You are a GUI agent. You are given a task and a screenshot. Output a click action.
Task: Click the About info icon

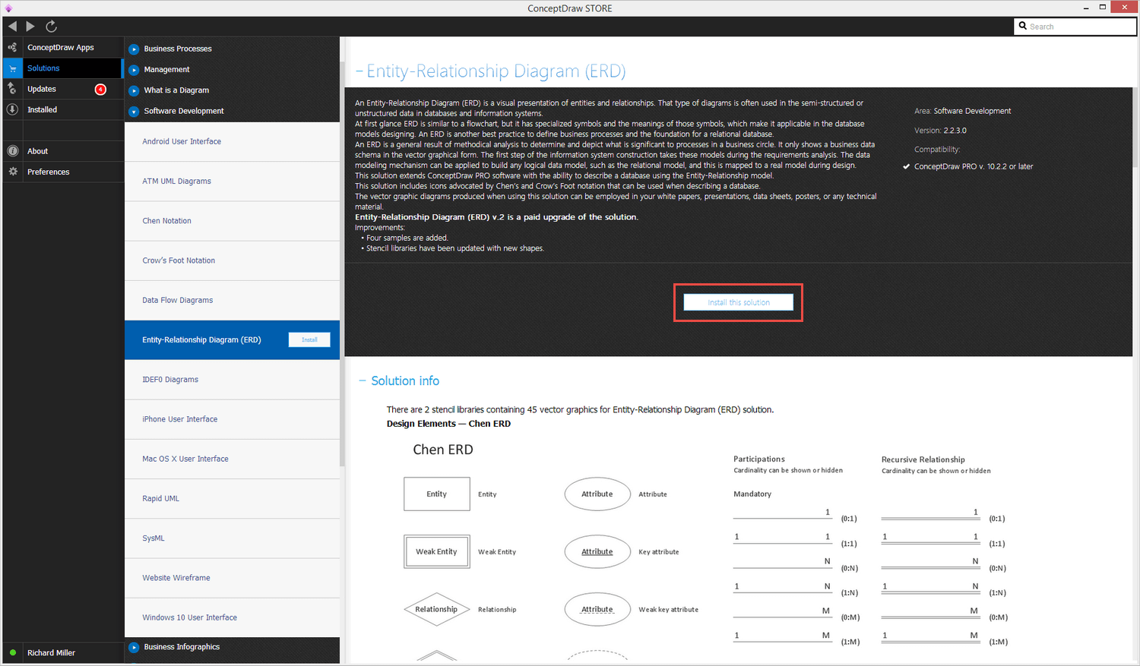(12, 151)
